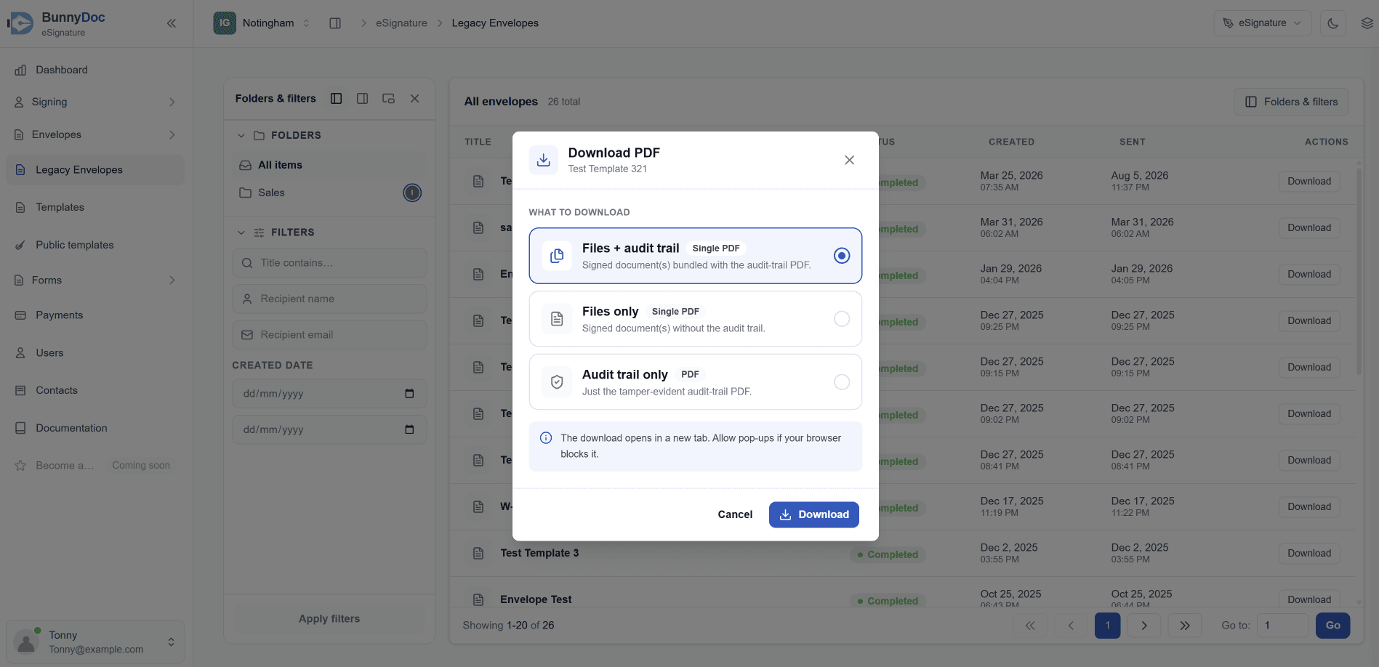Screen dimensions: 1379x667
Task: Click the Title contains search field
Action: 329,263
